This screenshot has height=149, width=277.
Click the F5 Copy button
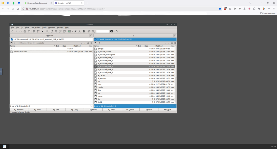(75, 110)
